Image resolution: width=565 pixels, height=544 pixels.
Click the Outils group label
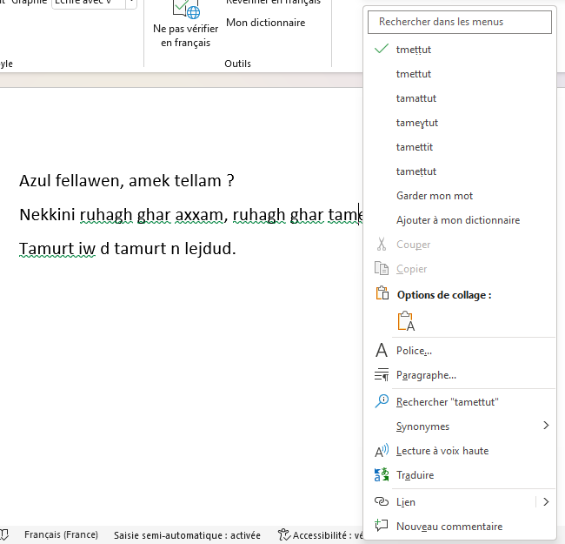[x=237, y=64]
